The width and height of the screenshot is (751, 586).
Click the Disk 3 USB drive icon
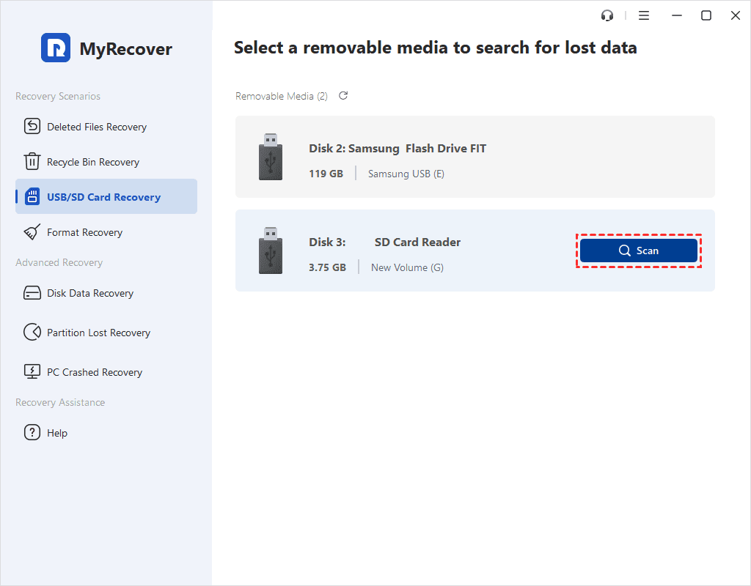[271, 251]
